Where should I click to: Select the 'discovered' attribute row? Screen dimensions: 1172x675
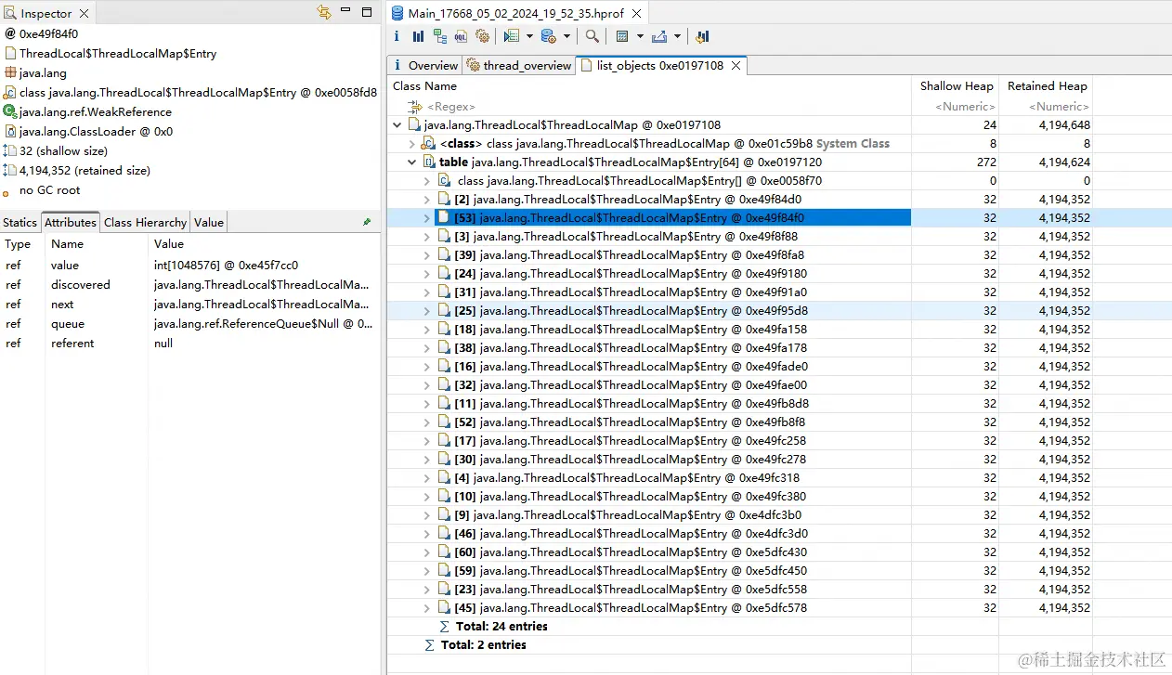pyautogui.click(x=189, y=284)
